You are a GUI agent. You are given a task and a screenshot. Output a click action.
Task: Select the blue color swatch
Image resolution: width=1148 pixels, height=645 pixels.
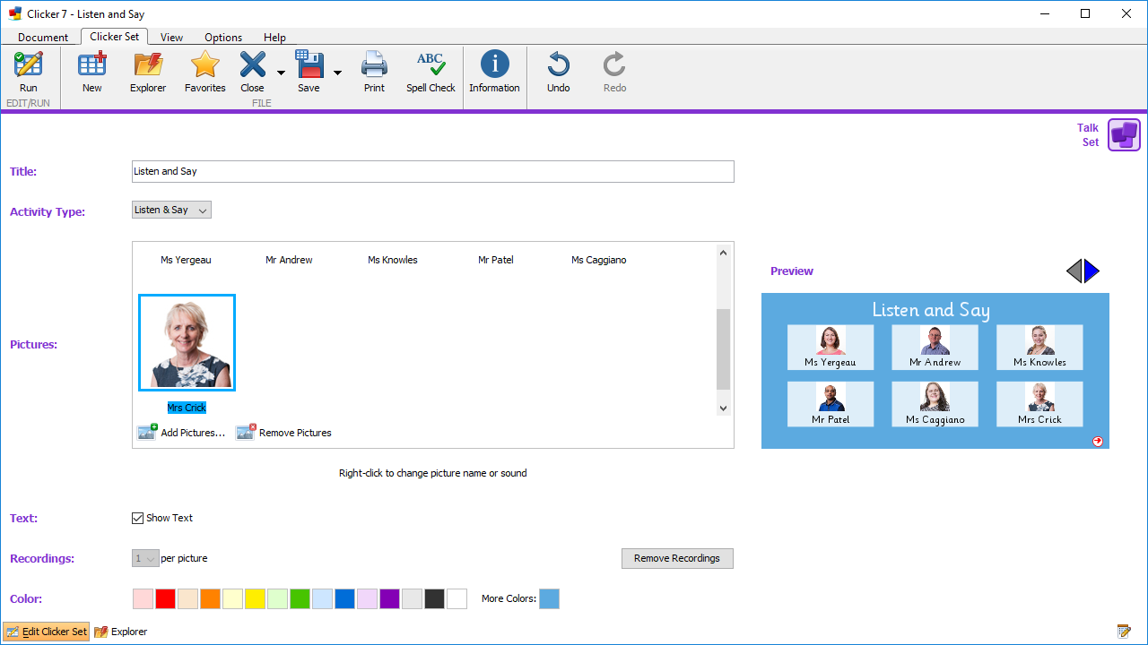coord(344,598)
